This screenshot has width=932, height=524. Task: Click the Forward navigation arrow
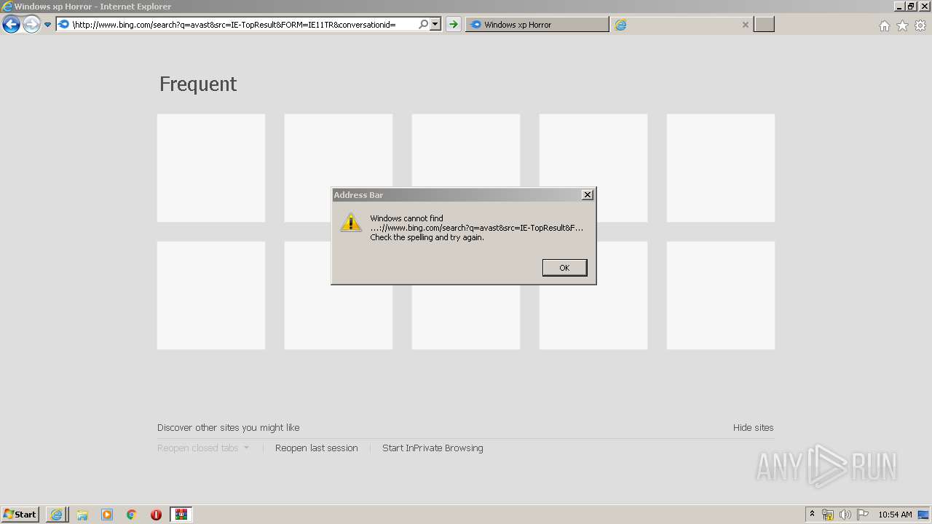(31, 25)
